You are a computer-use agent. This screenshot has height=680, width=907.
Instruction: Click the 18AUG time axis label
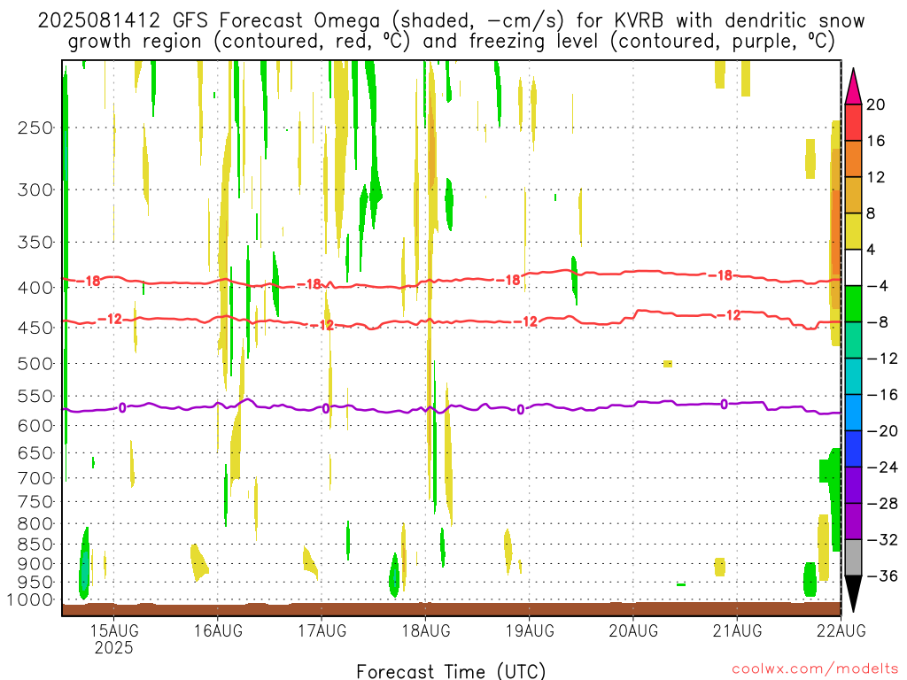tap(426, 630)
